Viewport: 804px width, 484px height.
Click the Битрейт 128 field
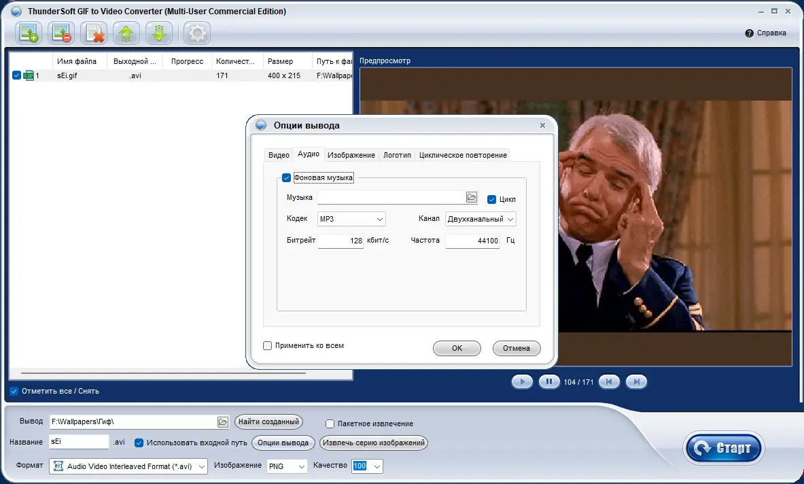pos(340,241)
